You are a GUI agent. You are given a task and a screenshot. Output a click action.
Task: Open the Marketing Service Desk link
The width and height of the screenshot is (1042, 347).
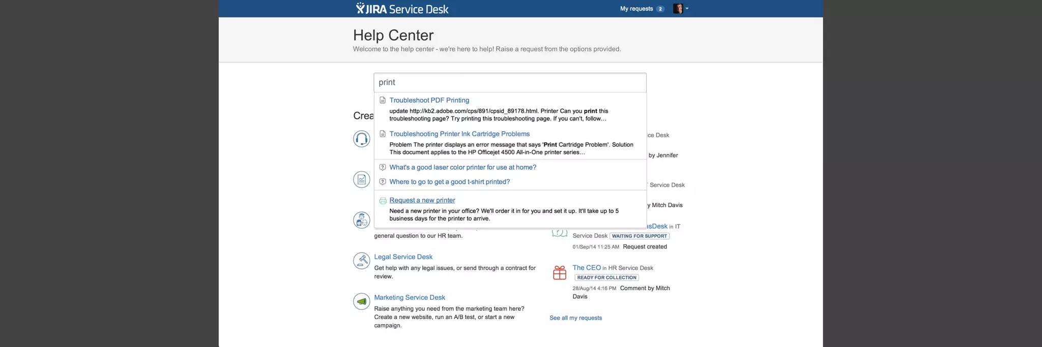410,297
